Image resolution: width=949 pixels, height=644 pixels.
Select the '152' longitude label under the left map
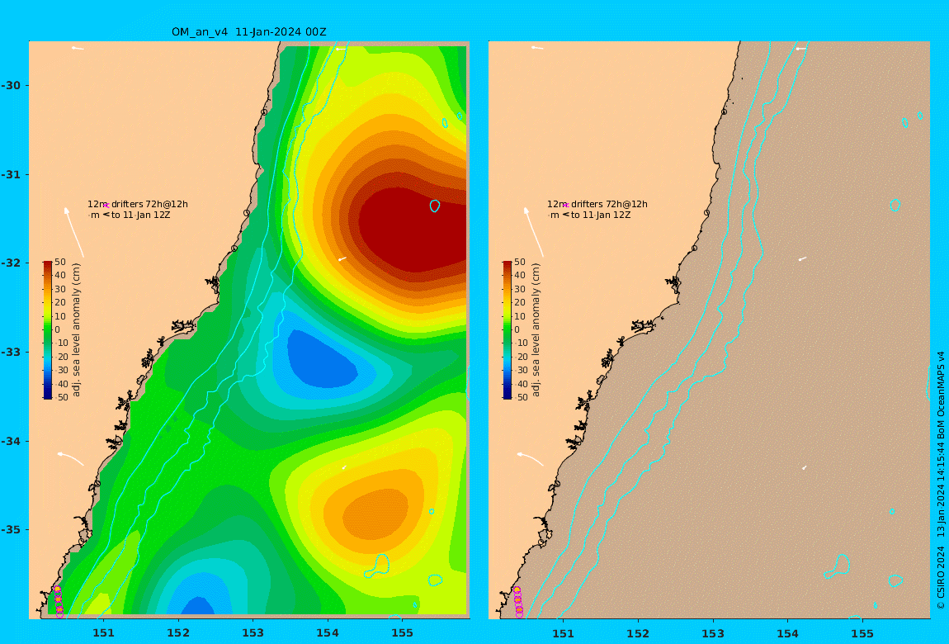178,633
